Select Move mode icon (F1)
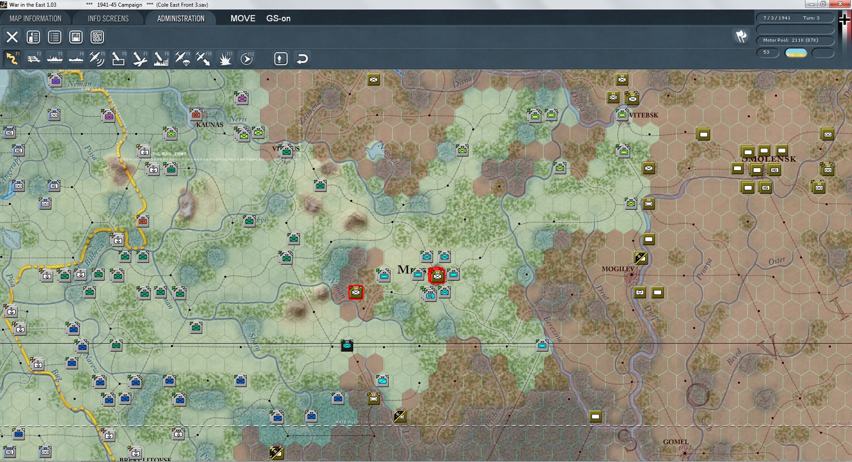The image size is (852, 462). (12, 59)
